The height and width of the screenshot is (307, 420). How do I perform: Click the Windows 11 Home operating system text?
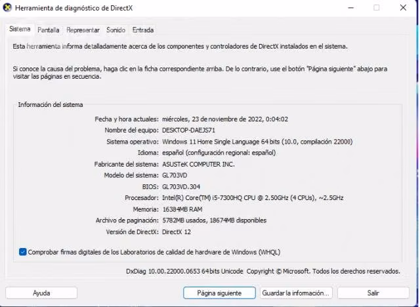point(257,142)
